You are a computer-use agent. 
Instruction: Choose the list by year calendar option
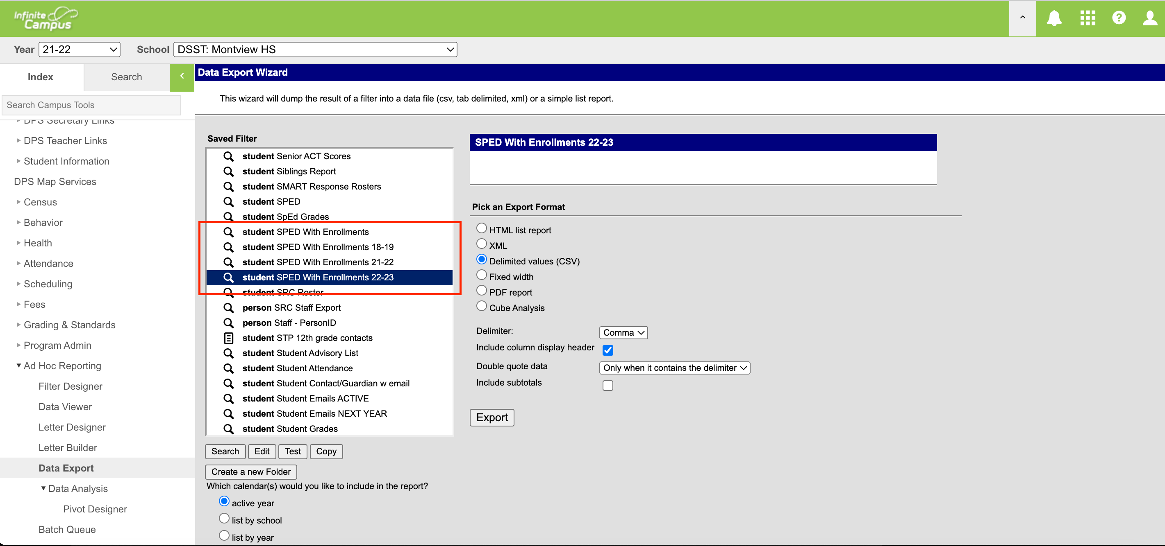tap(224, 536)
